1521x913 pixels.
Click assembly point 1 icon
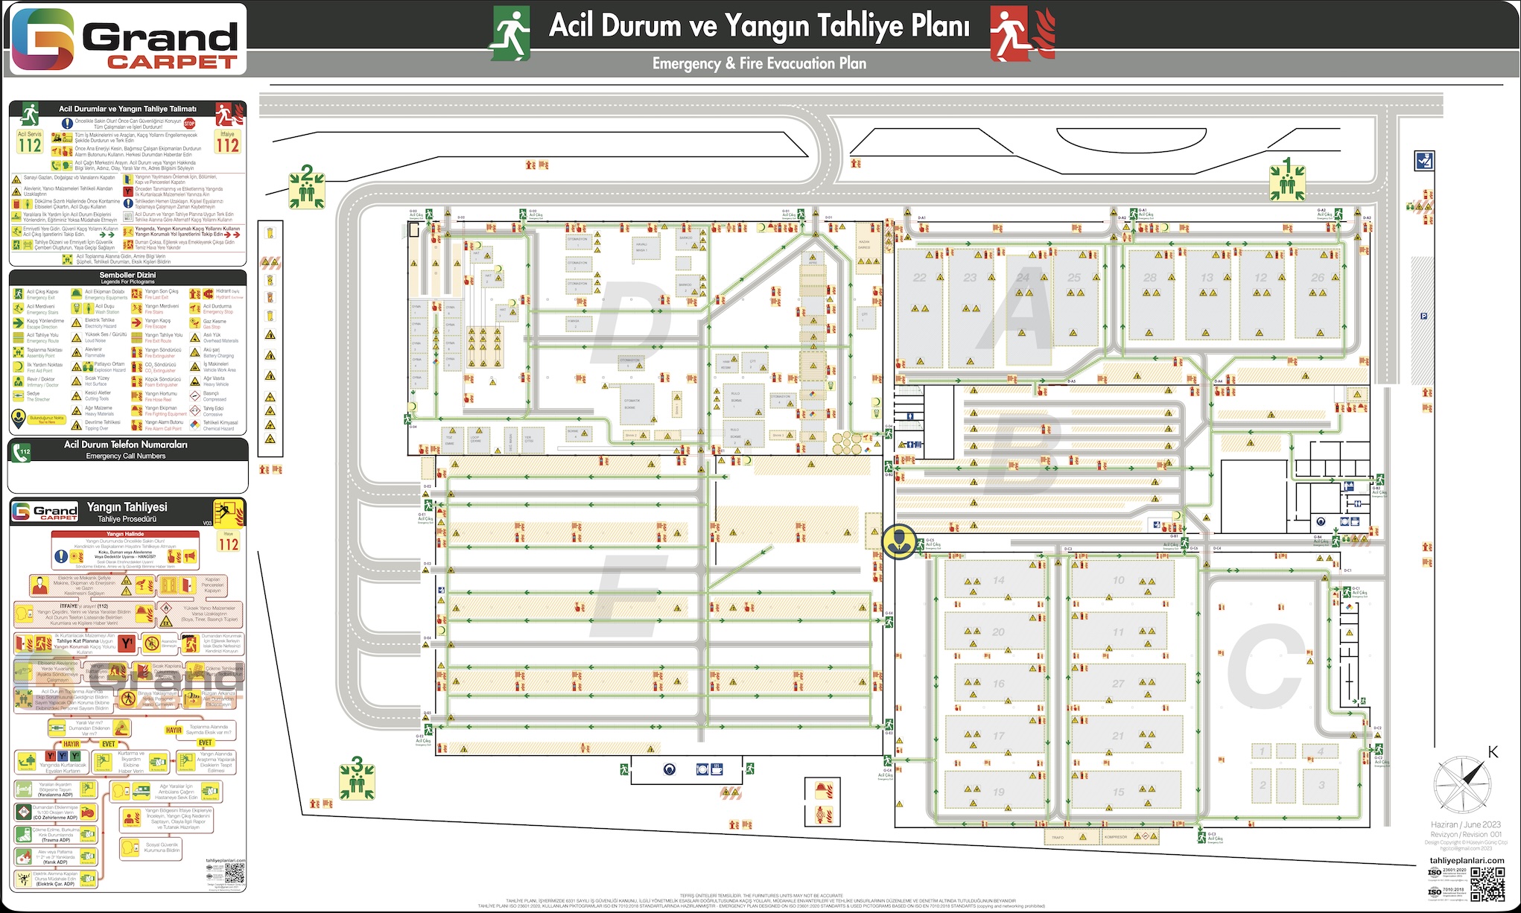(1287, 181)
